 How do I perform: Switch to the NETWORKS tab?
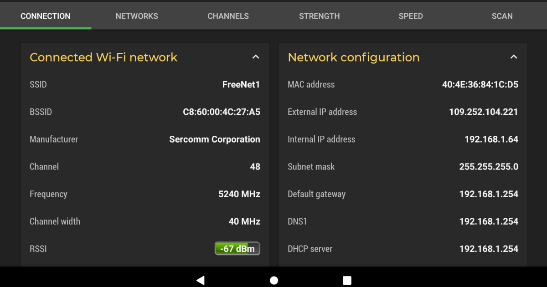[137, 16]
